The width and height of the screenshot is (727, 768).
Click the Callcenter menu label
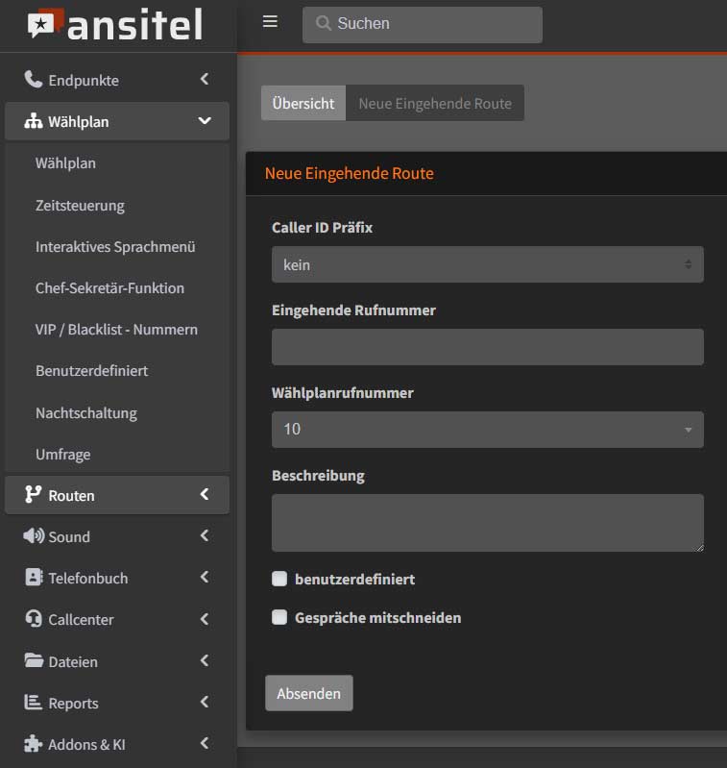(x=81, y=620)
